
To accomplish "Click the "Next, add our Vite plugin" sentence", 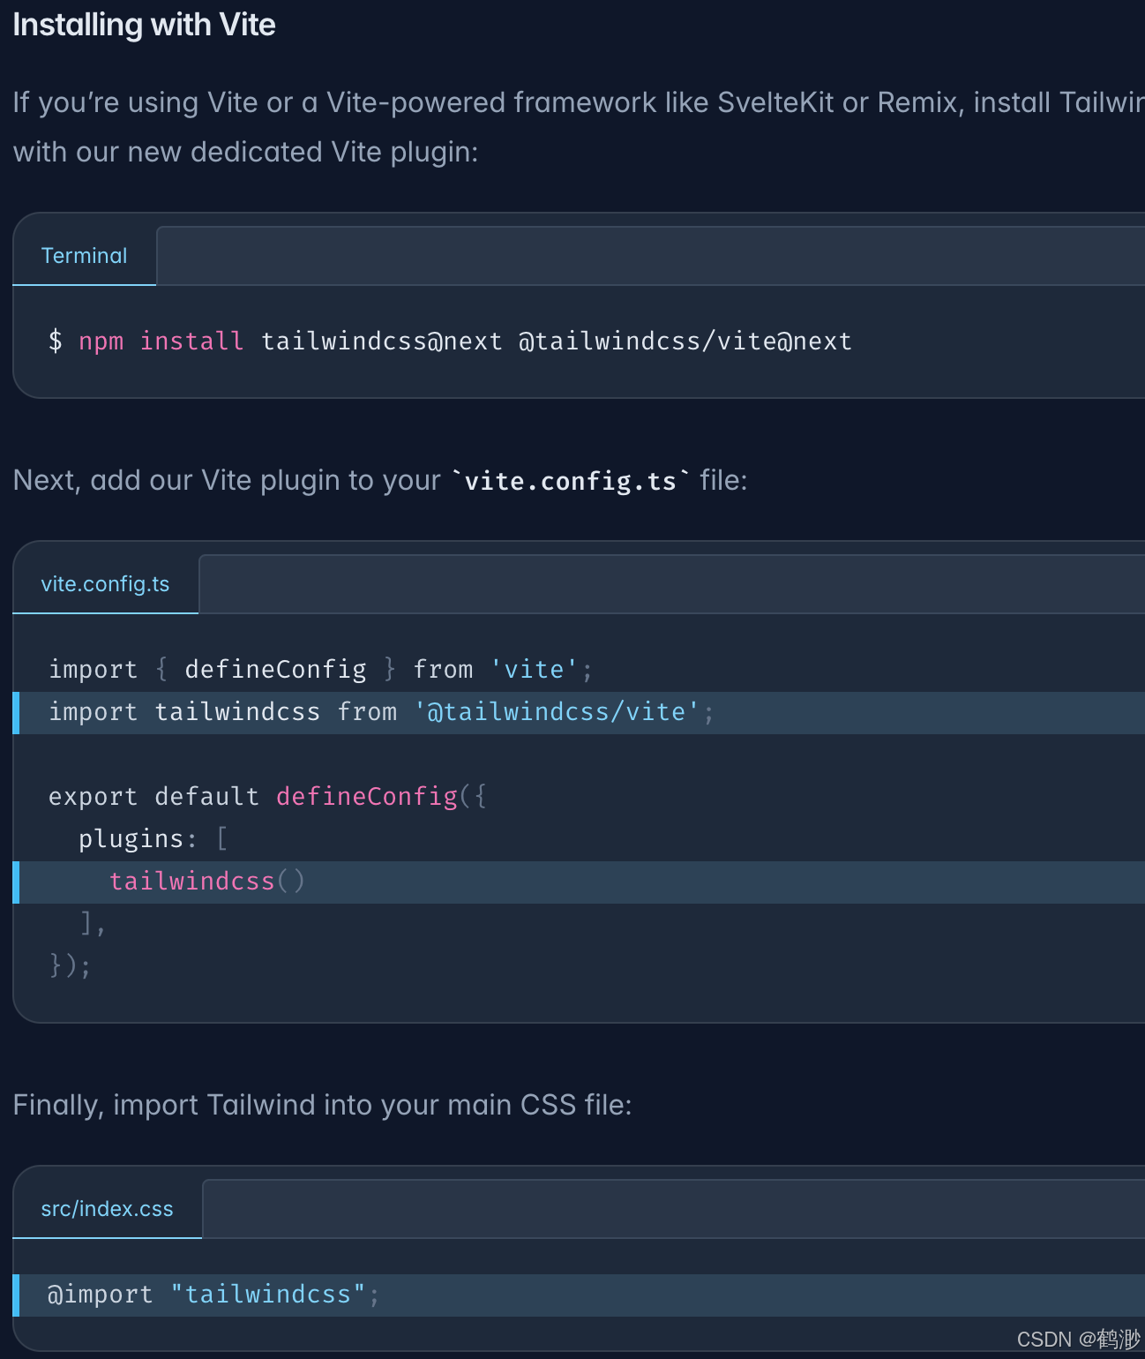I will pyautogui.click(x=380, y=481).
